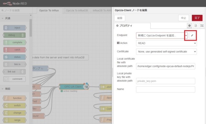Click the 完了 done button

coord(197,18)
